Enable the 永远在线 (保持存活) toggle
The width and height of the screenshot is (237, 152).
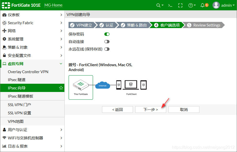(x=107, y=49)
